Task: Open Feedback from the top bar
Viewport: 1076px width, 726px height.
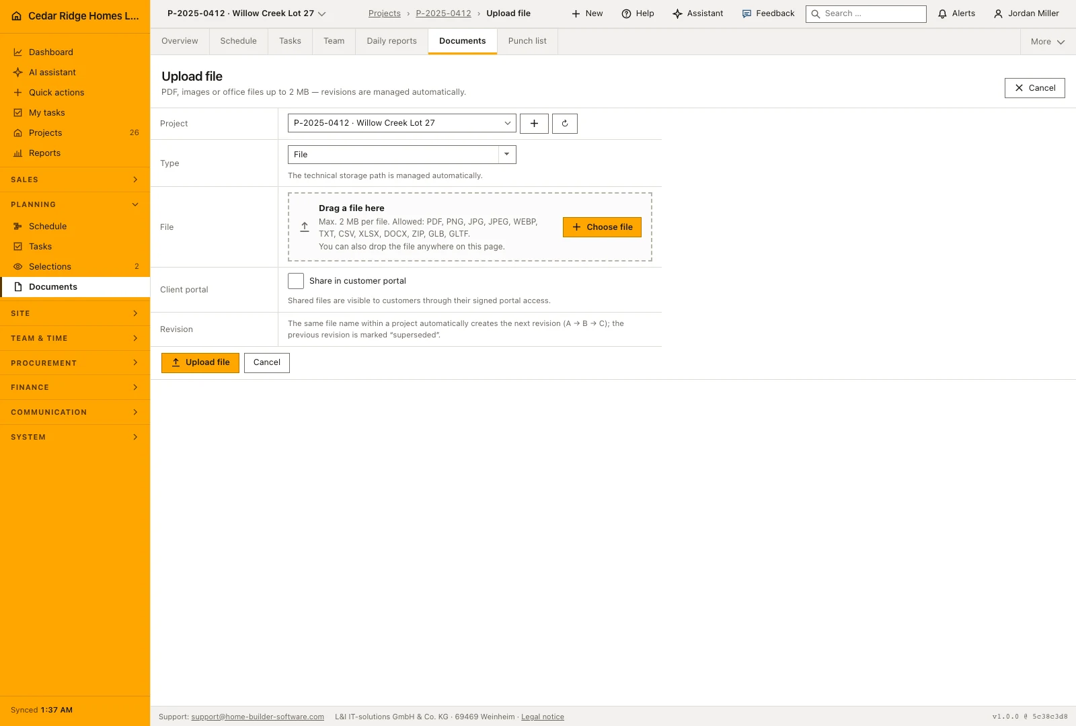Action: pyautogui.click(x=768, y=13)
